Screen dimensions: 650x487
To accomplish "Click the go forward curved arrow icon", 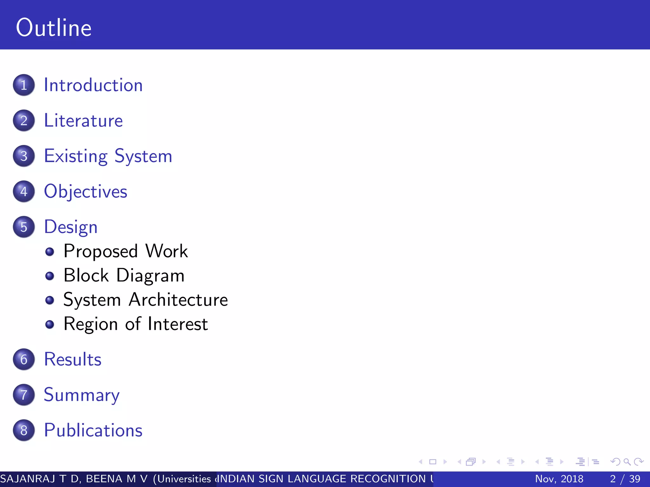I will click(x=639, y=462).
